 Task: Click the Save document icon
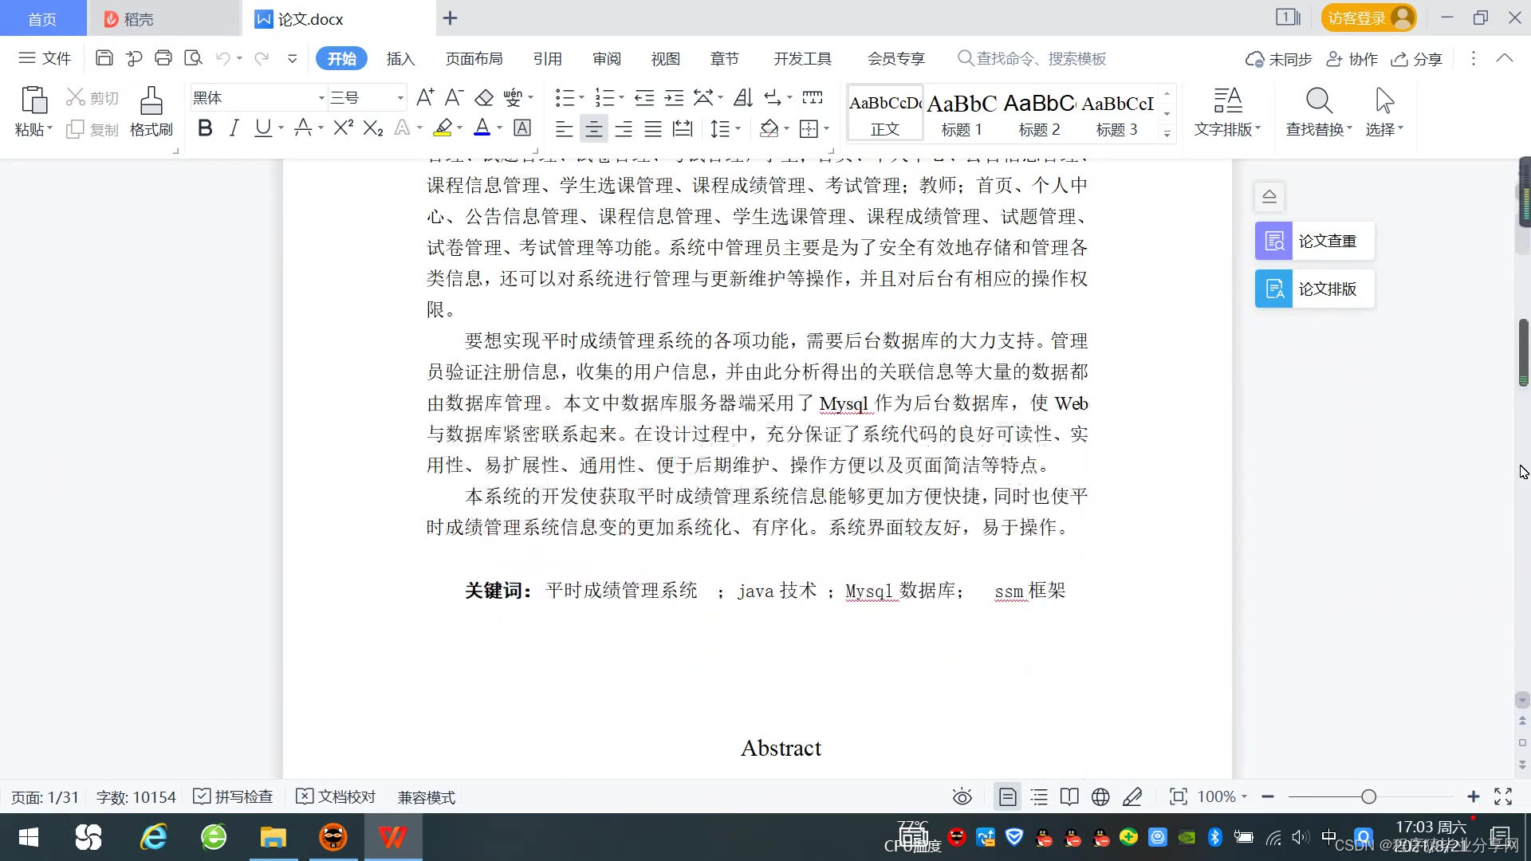pyautogui.click(x=104, y=58)
